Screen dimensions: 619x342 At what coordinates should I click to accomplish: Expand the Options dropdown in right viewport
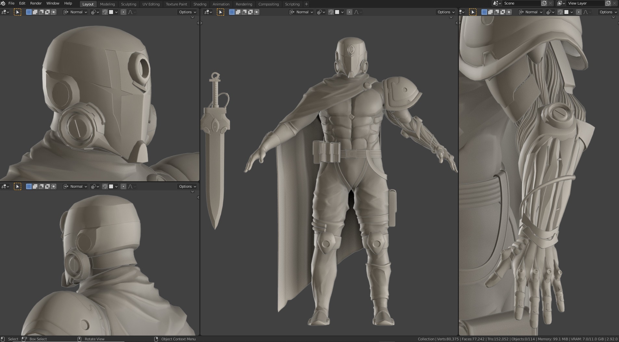[608, 12]
